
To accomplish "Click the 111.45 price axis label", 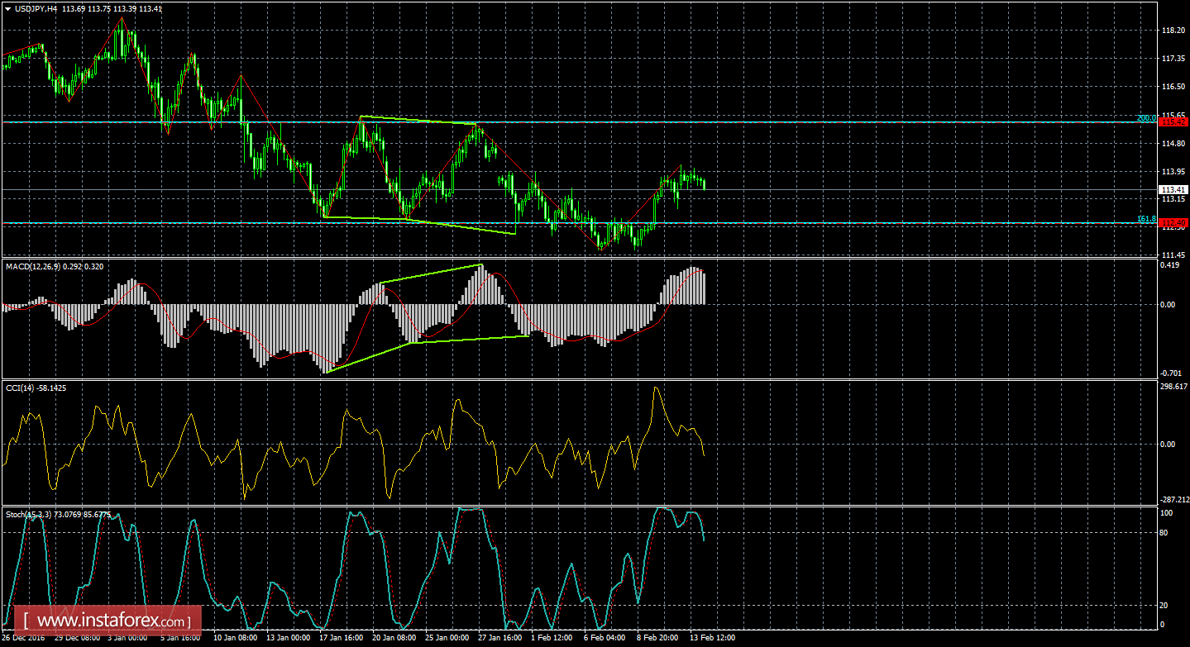I will pyautogui.click(x=1173, y=255).
